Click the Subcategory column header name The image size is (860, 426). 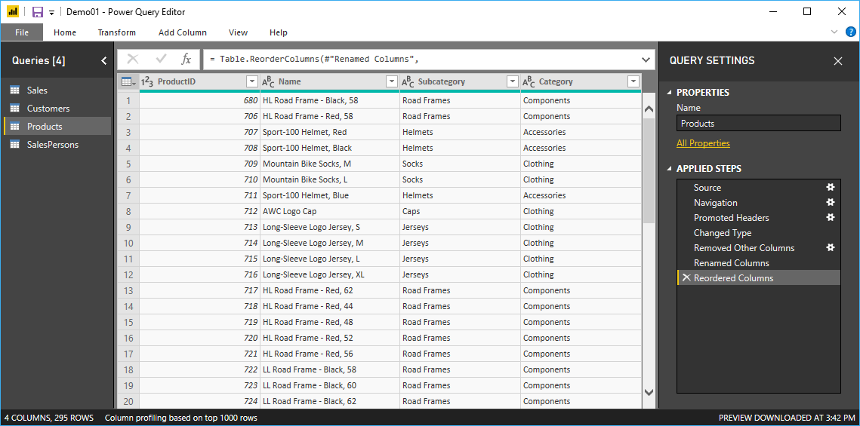click(442, 81)
